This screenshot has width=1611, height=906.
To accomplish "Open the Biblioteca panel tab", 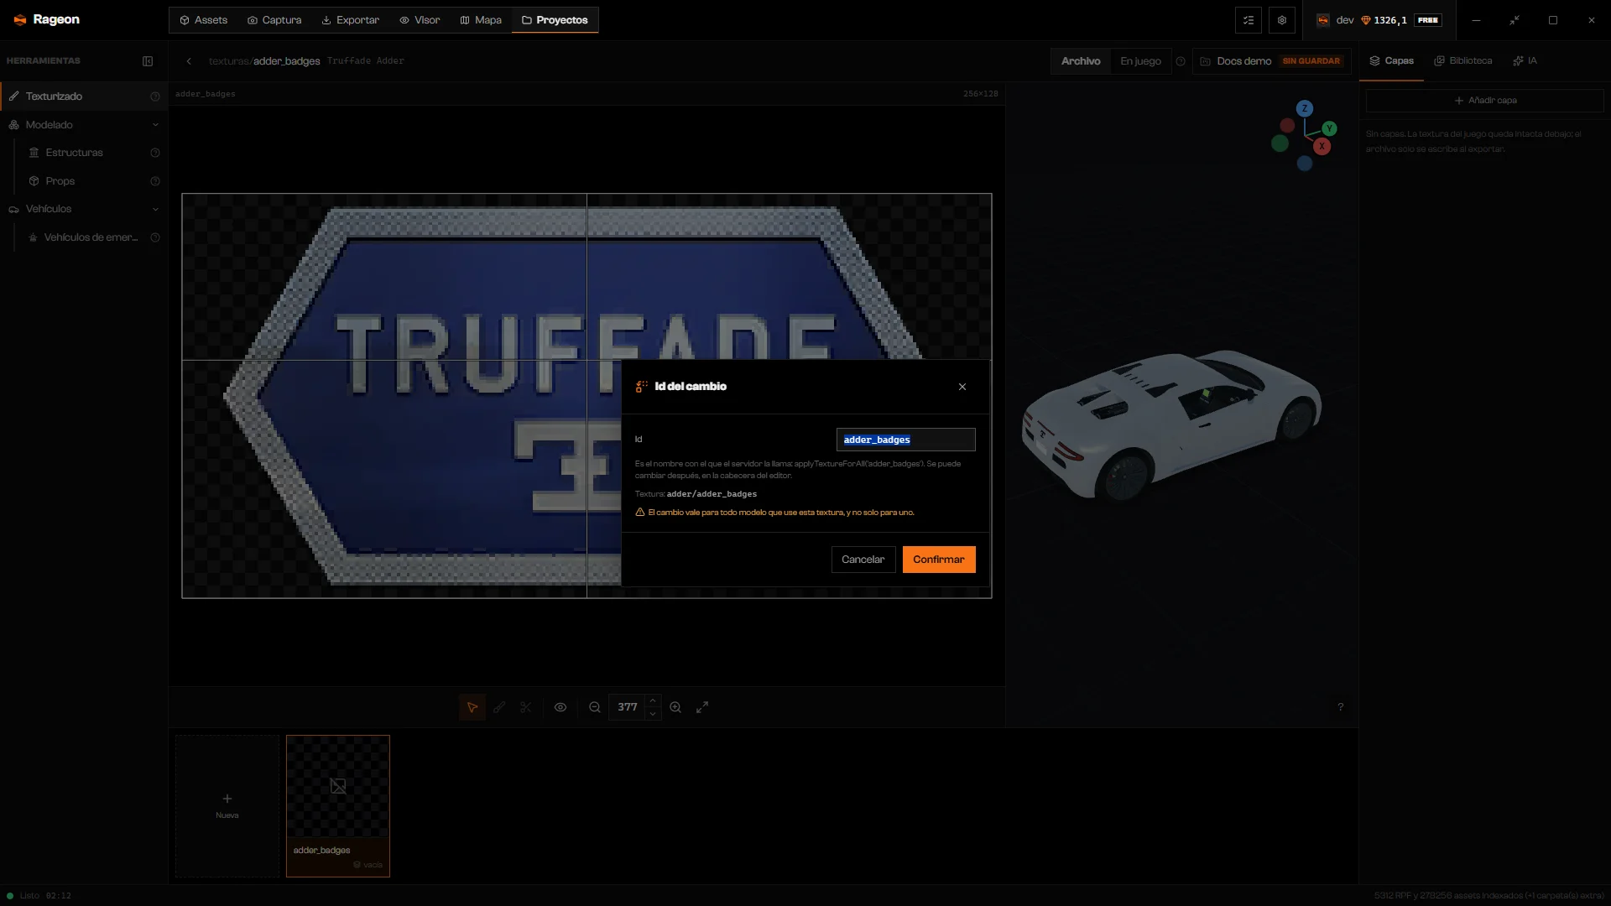I will click(1463, 61).
